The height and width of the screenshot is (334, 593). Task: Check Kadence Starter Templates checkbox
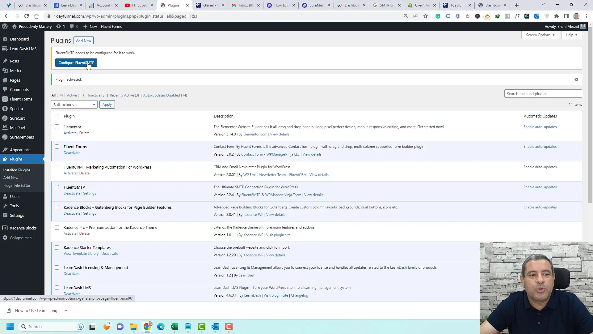[x=57, y=247]
